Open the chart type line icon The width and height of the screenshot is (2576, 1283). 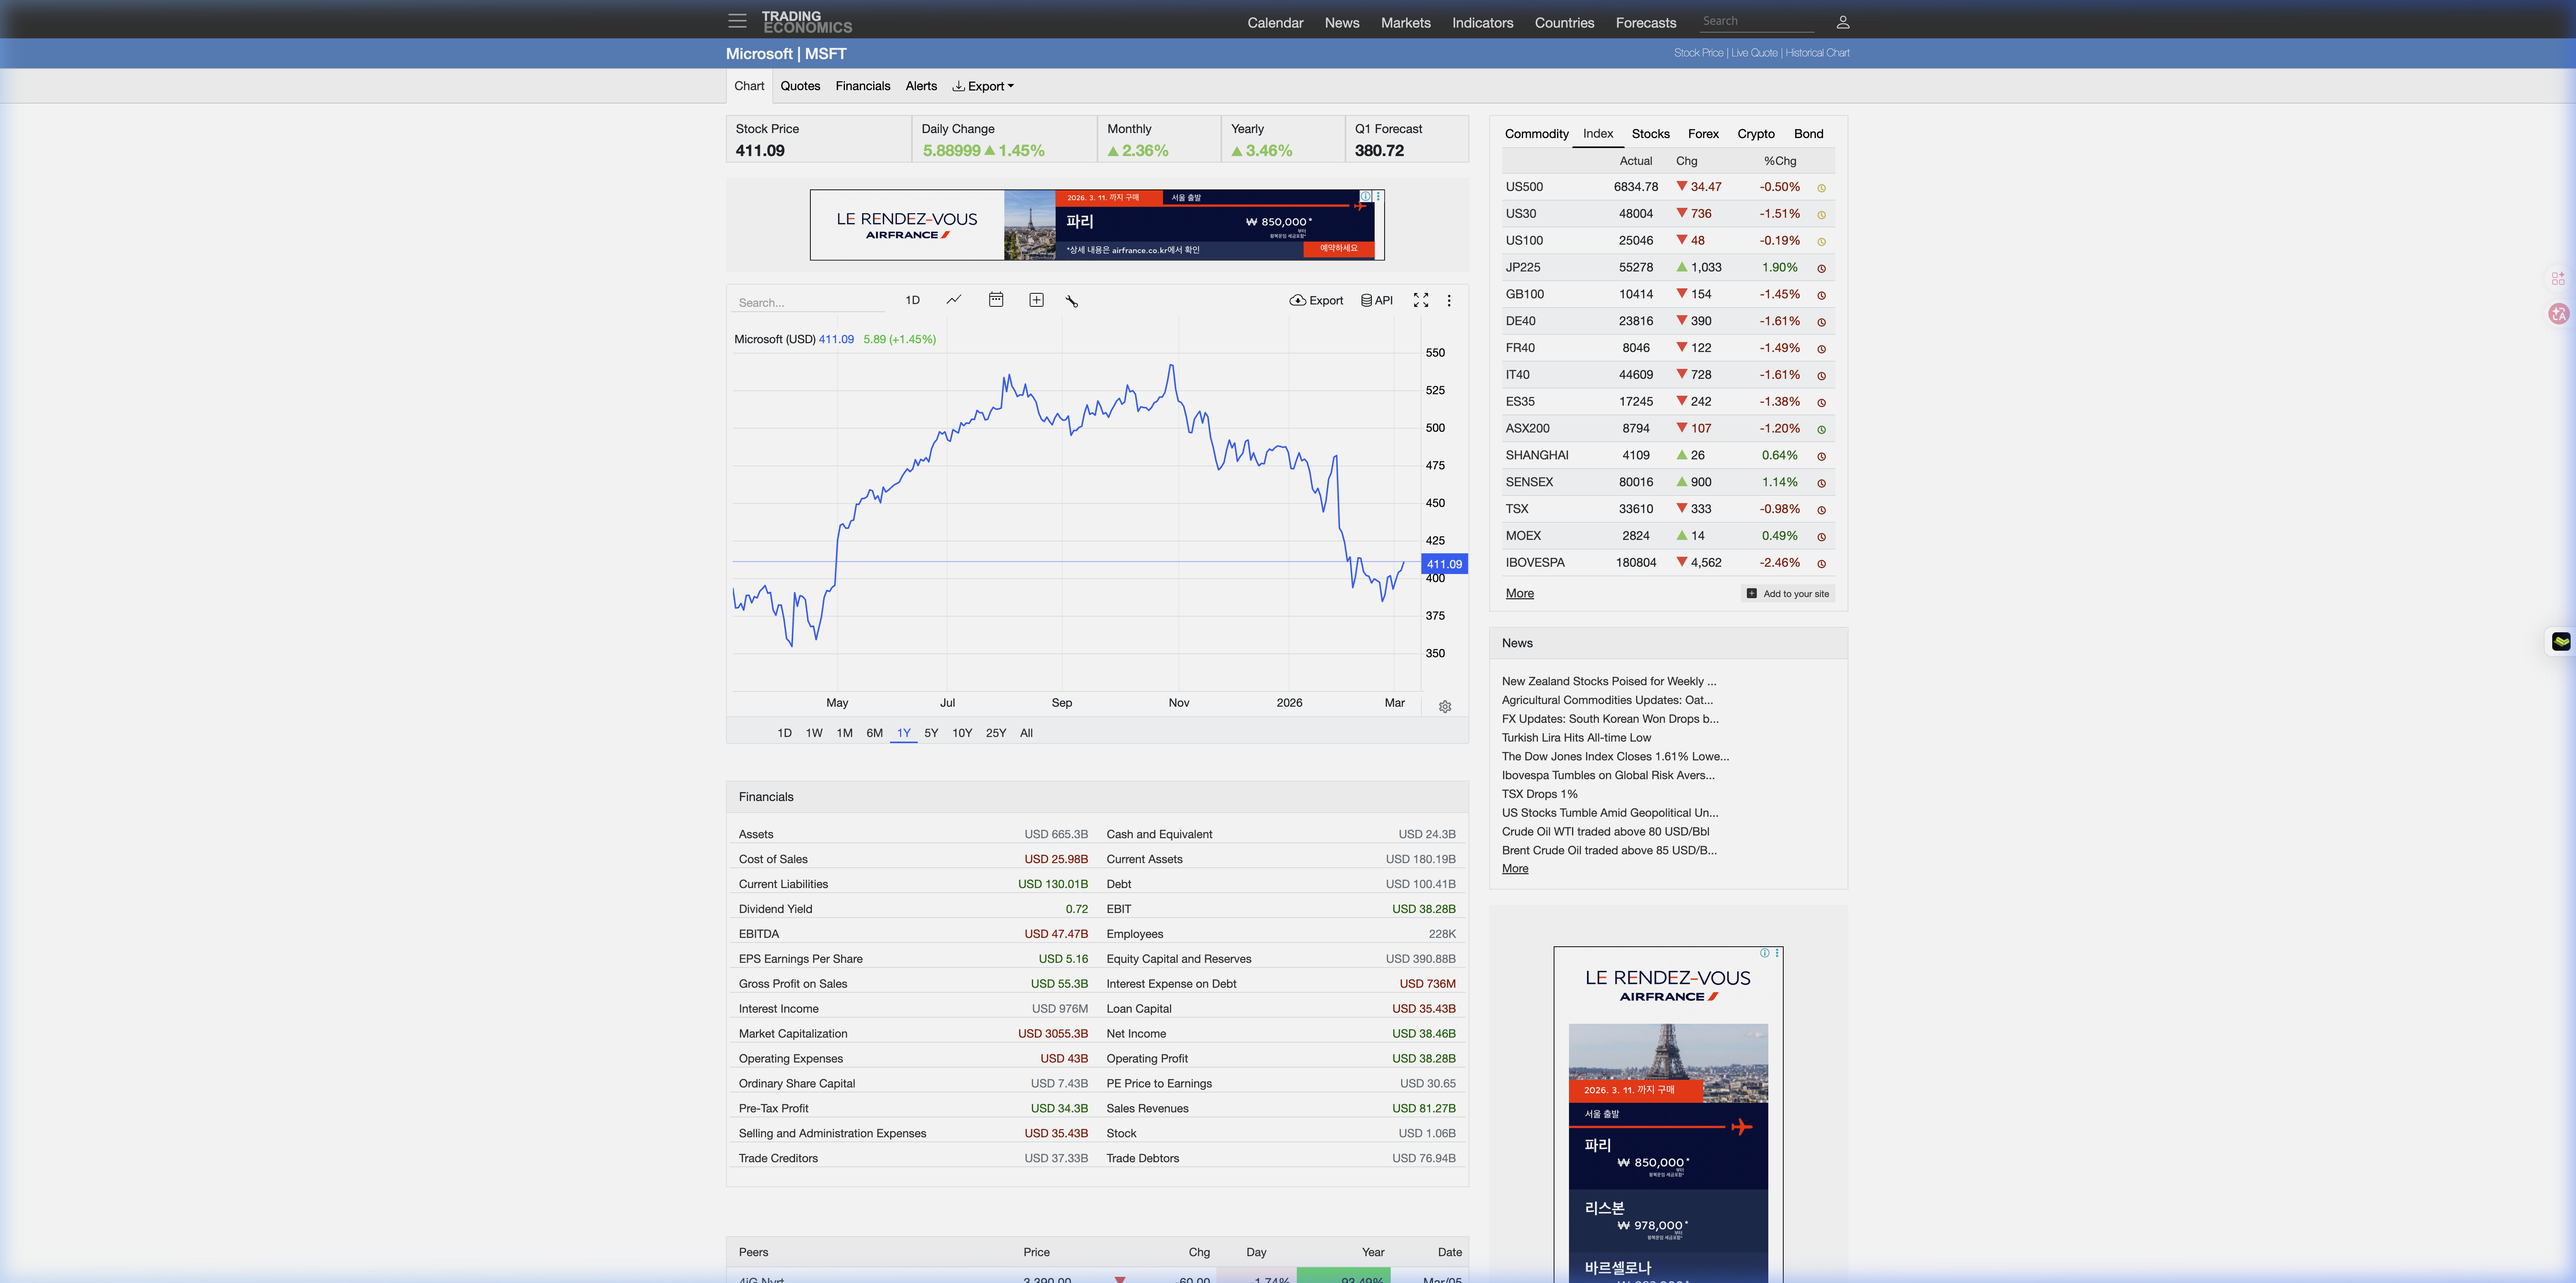(954, 300)
